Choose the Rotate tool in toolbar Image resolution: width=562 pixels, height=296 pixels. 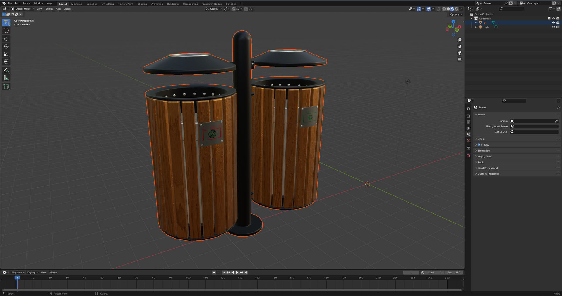point(6,46)
